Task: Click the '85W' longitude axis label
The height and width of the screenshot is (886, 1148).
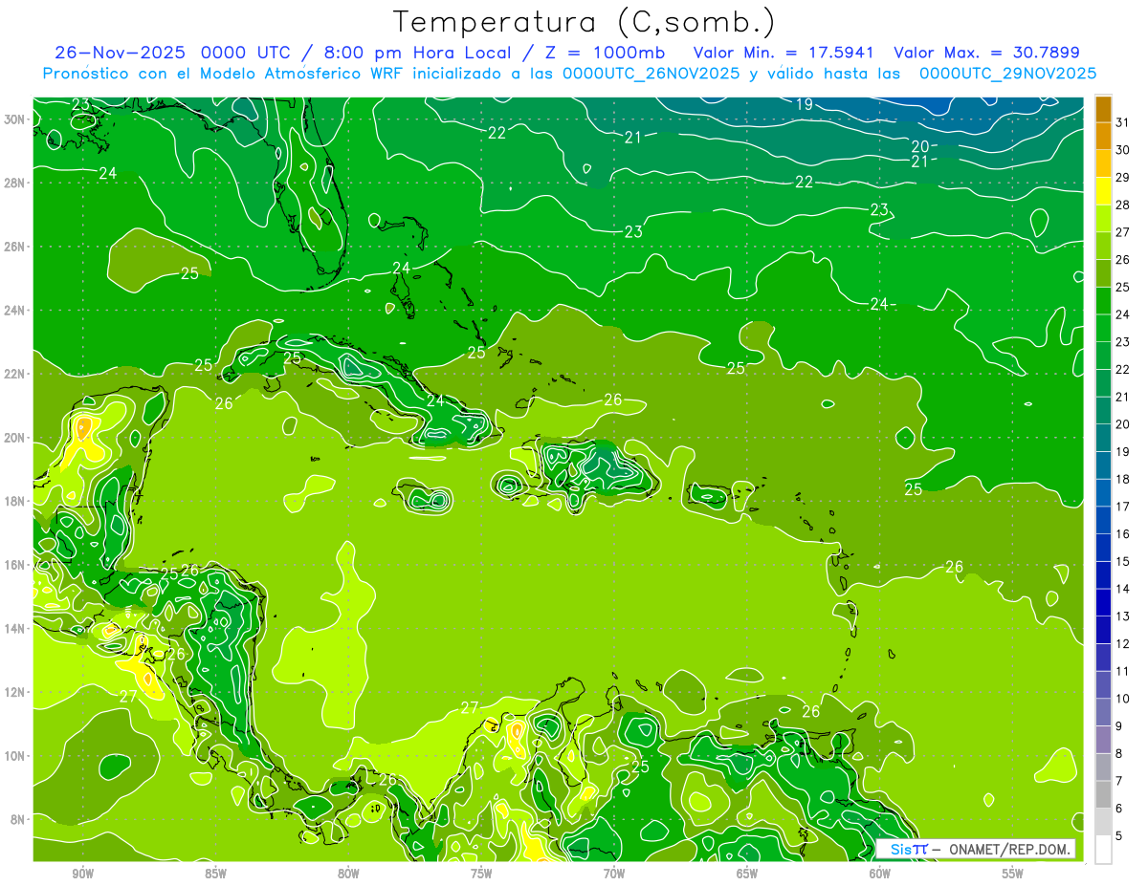Action: [x=215, y=874]
